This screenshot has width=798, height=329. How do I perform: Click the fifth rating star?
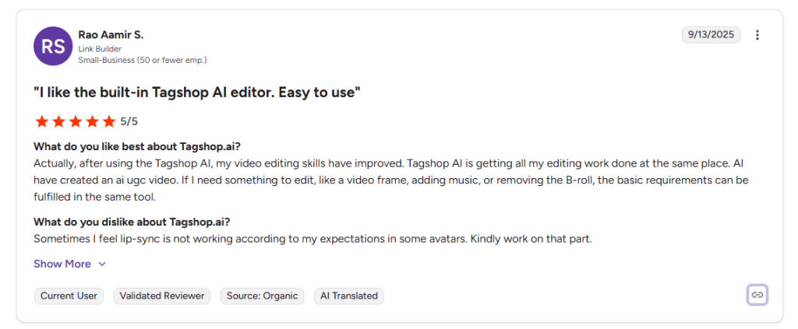tap(109, 121)
